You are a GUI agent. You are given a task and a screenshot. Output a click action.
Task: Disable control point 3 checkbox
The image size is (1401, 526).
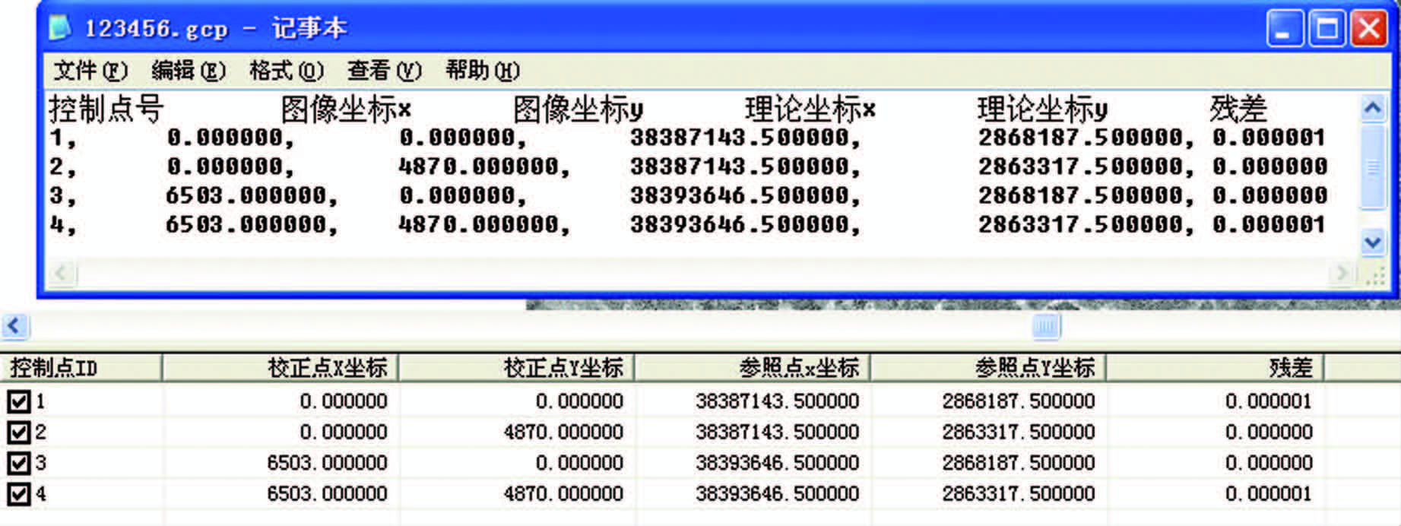(18, 463)
